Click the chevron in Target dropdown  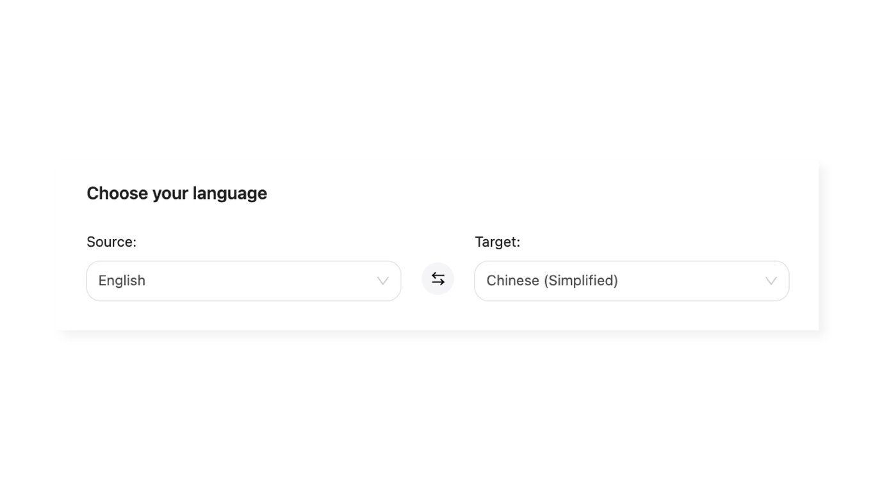point(771,281)
